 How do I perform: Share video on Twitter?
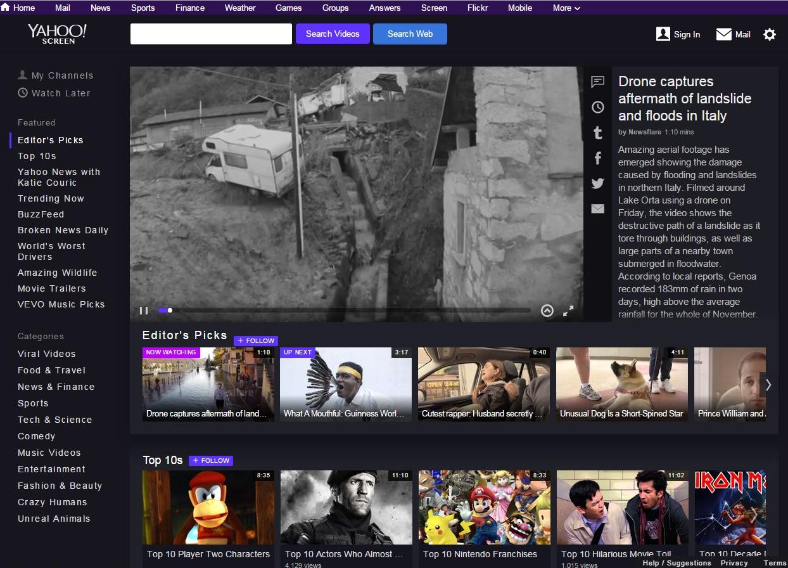597,183
